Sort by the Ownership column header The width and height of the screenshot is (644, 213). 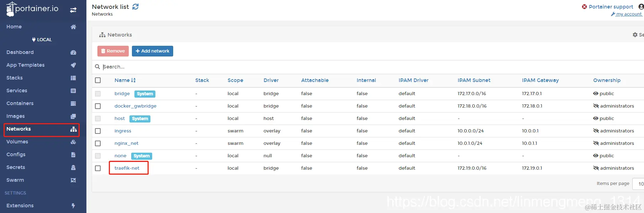pos(607,80)
